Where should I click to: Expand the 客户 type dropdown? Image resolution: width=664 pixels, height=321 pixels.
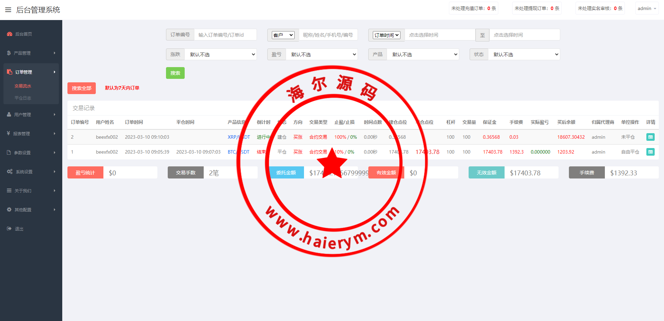point(283,35)
